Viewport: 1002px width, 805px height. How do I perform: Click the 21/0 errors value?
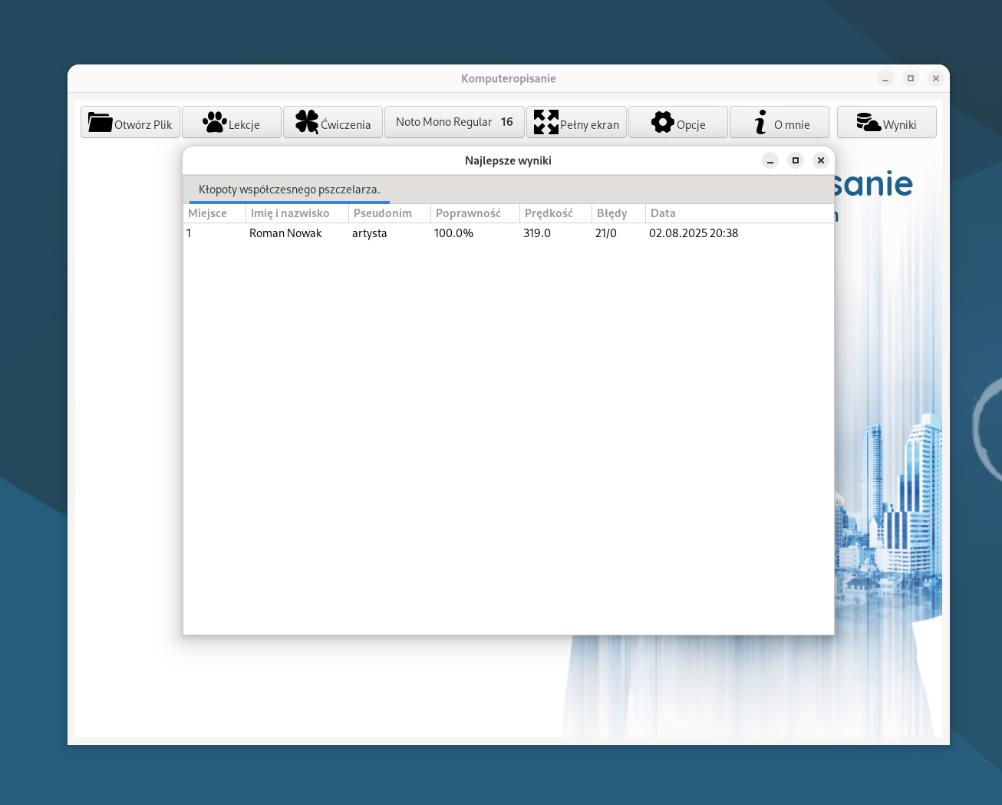(x=606, y=233)
